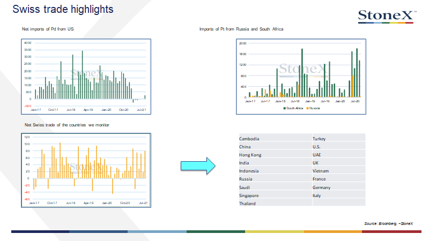
Task: Click the 'Hong Kong' table cell
Action: [x=275, y=153]
